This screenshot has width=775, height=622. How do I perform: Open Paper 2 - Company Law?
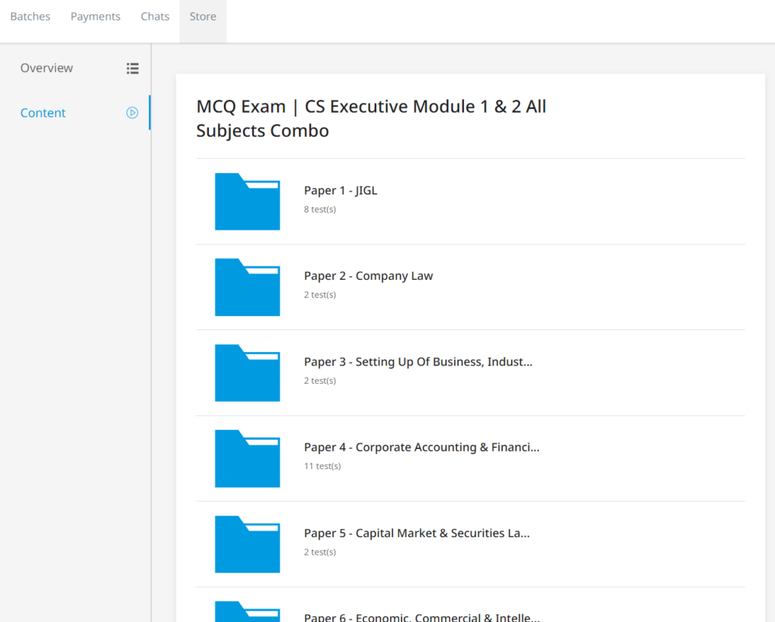(x=369, y=275)
